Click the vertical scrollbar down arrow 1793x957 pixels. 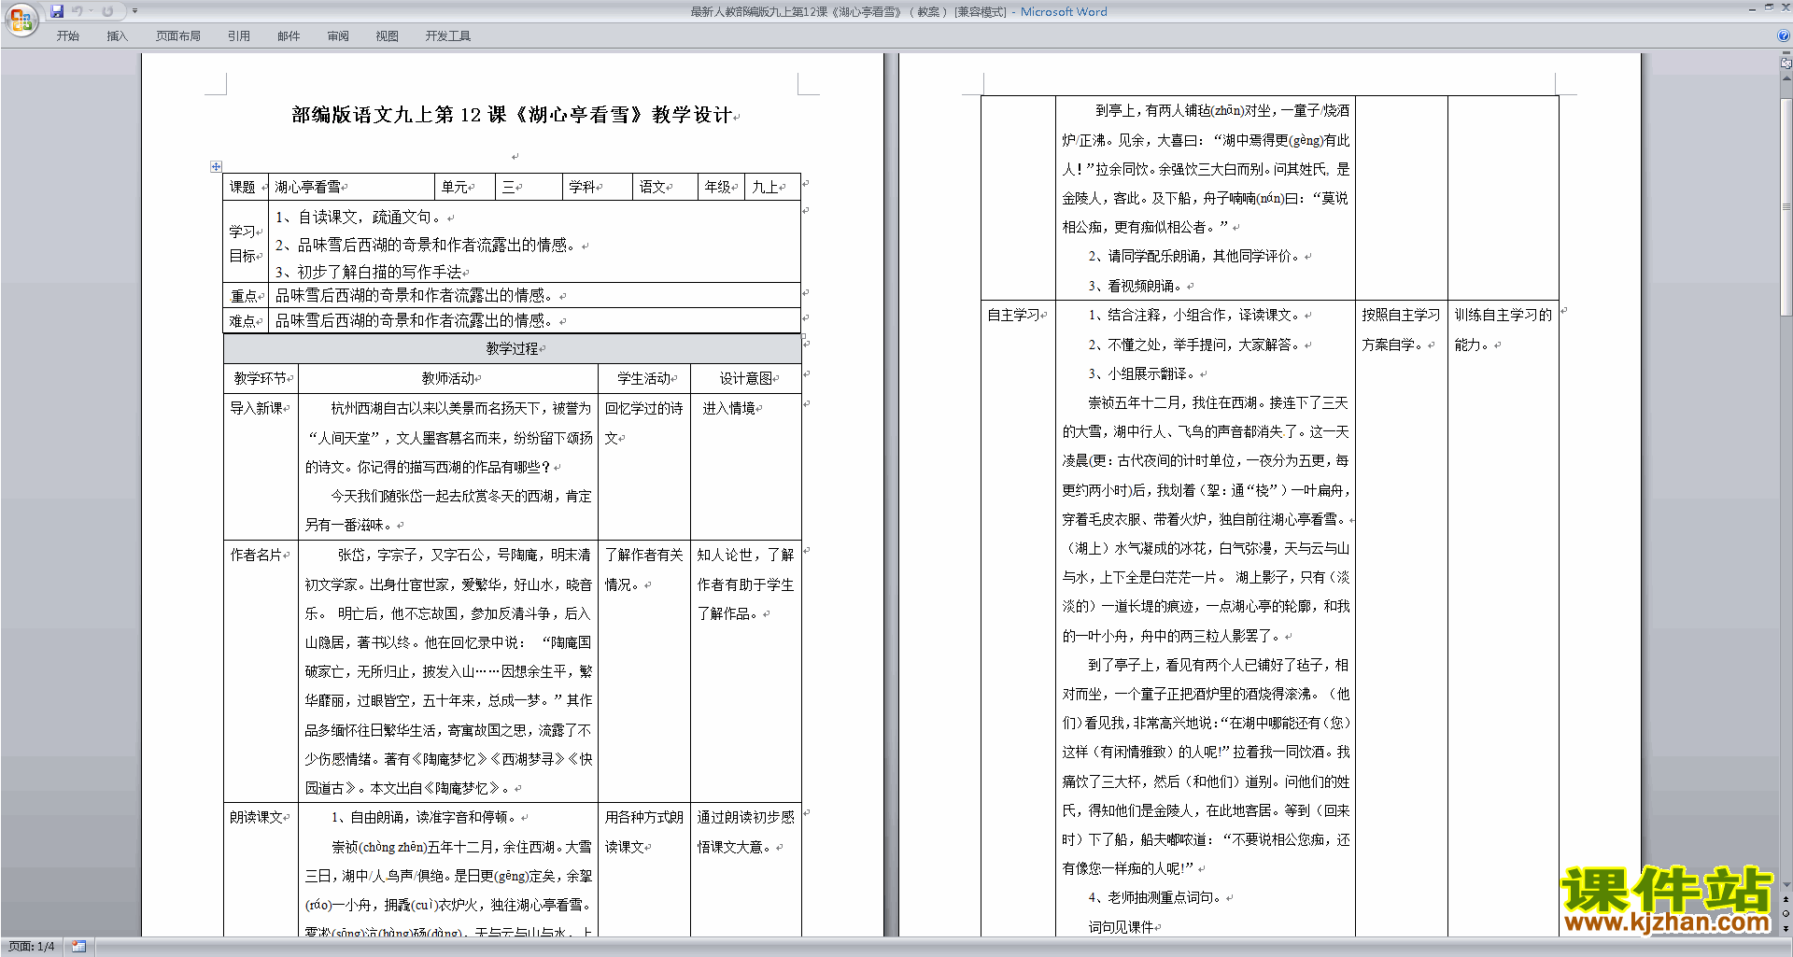point(1786,885)
